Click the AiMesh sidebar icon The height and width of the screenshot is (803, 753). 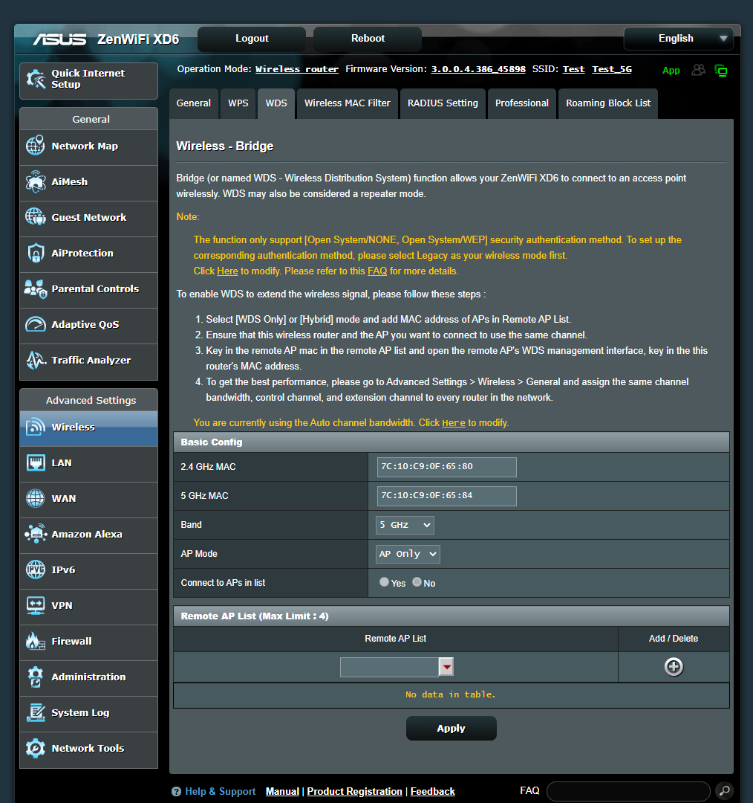click(x=36, y=181)
